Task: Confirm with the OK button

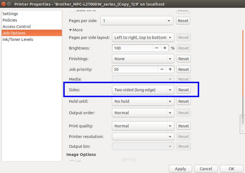Action: [232, 169]
